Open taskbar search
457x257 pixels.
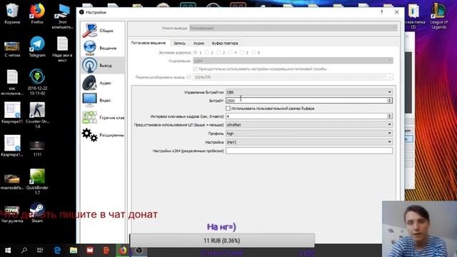pyautogui.click(x=24, y=251)
